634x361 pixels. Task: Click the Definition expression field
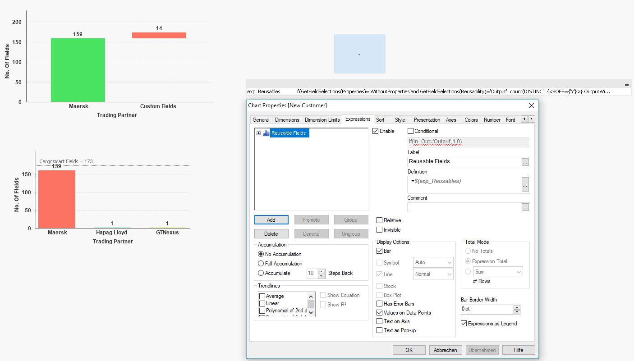464,184
